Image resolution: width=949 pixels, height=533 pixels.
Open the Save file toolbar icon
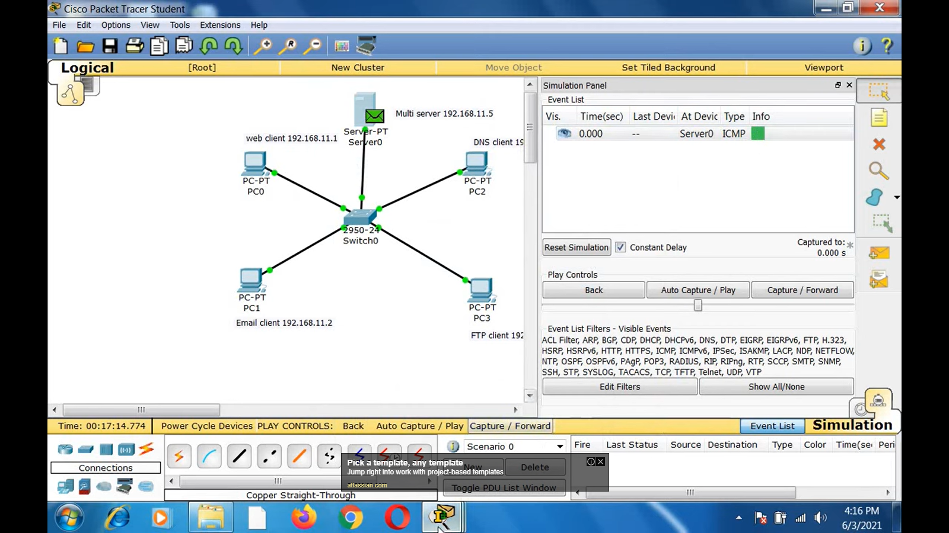[110, 46]
